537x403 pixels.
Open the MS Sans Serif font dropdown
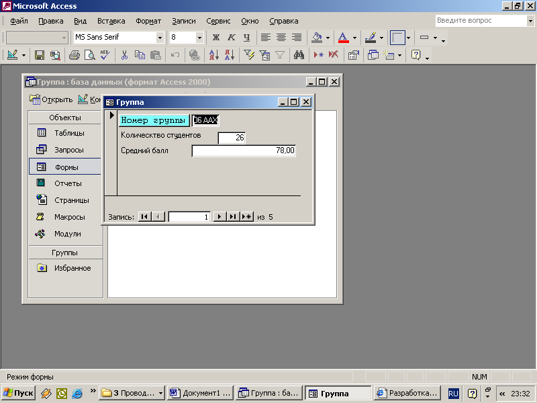click(x=160, y=38)
